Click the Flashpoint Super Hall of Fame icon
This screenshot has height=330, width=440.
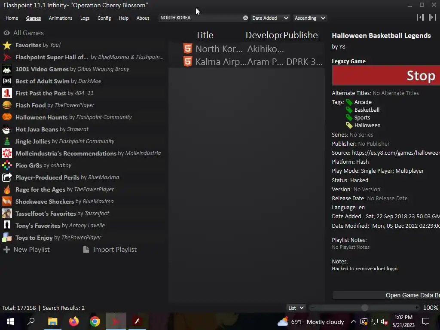7,57
